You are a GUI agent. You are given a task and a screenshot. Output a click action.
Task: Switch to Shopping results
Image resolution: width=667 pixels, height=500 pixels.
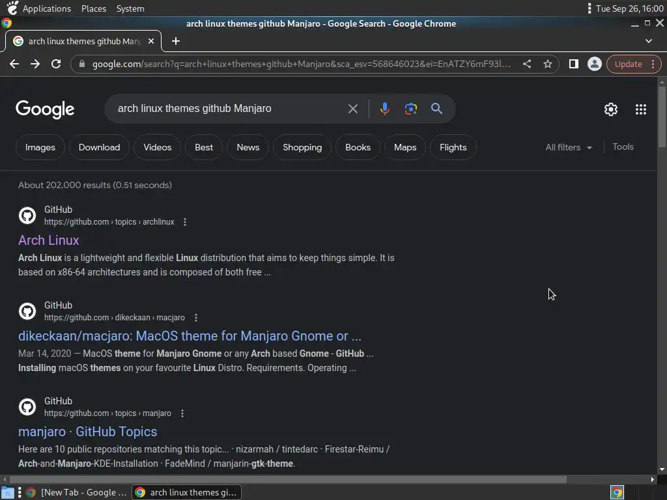pos(302,147)
